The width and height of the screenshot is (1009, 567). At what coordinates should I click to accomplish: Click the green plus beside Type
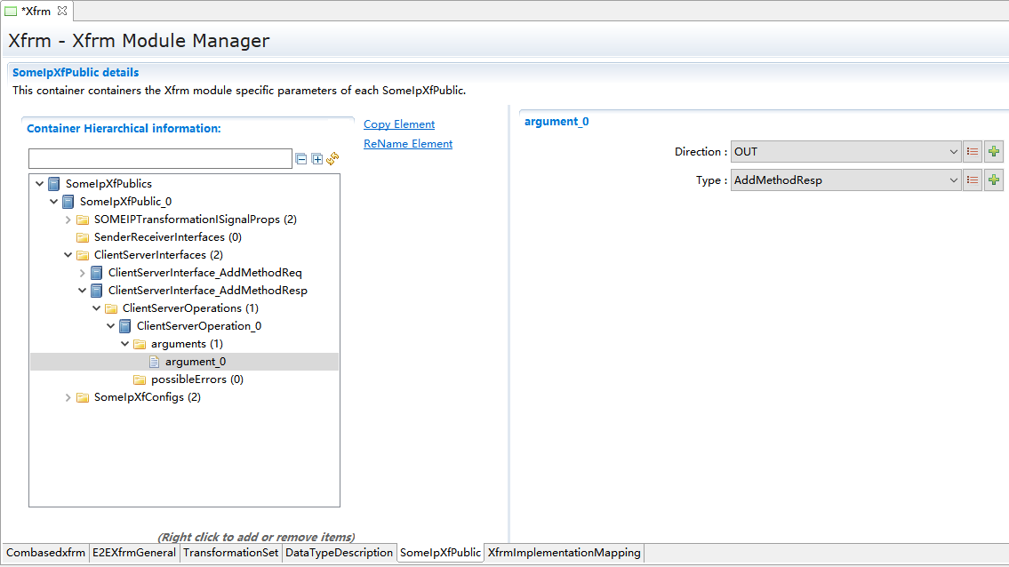994,180
